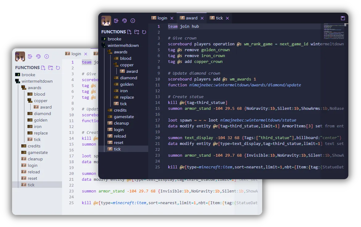This screenshot has width=361, height=227.
Task: Open the cleanup function in the light window
Action: [35, 159]
